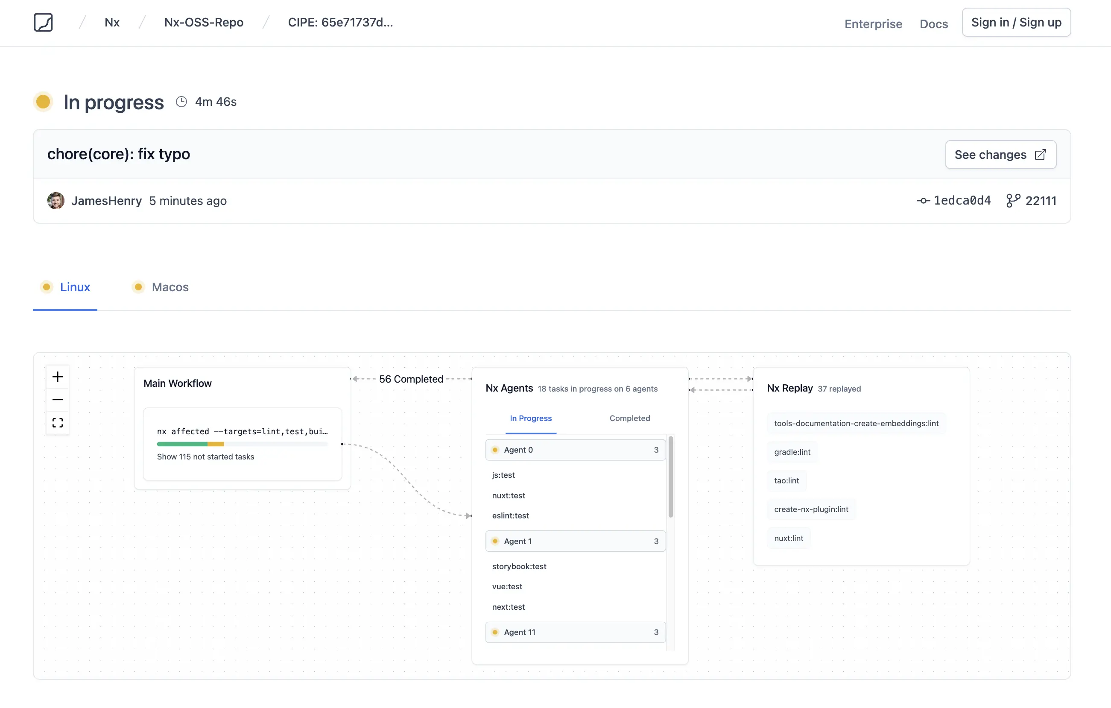Expand Agent 0 tasks list
Image resolution: width=1111 pixels, height=708 pixels.
(x=575, y=450)
